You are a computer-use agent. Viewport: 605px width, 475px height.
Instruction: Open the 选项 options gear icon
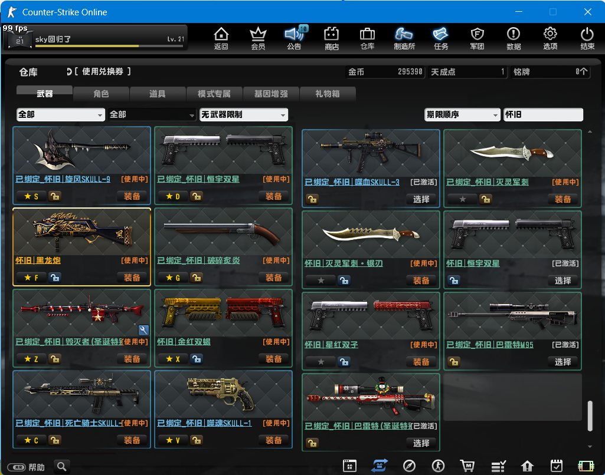(x=550, y=38)
